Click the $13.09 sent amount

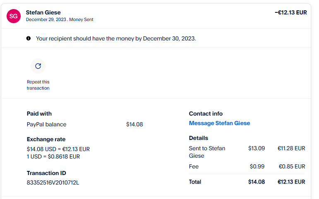[256, 148]
